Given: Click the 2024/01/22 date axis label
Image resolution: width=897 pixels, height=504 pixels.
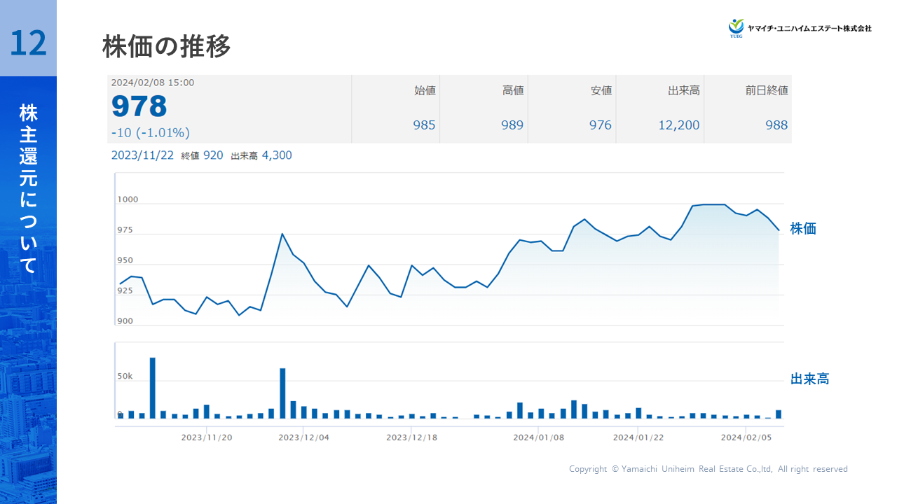Looking at the screenshot, I should click(x=638, y=437).
